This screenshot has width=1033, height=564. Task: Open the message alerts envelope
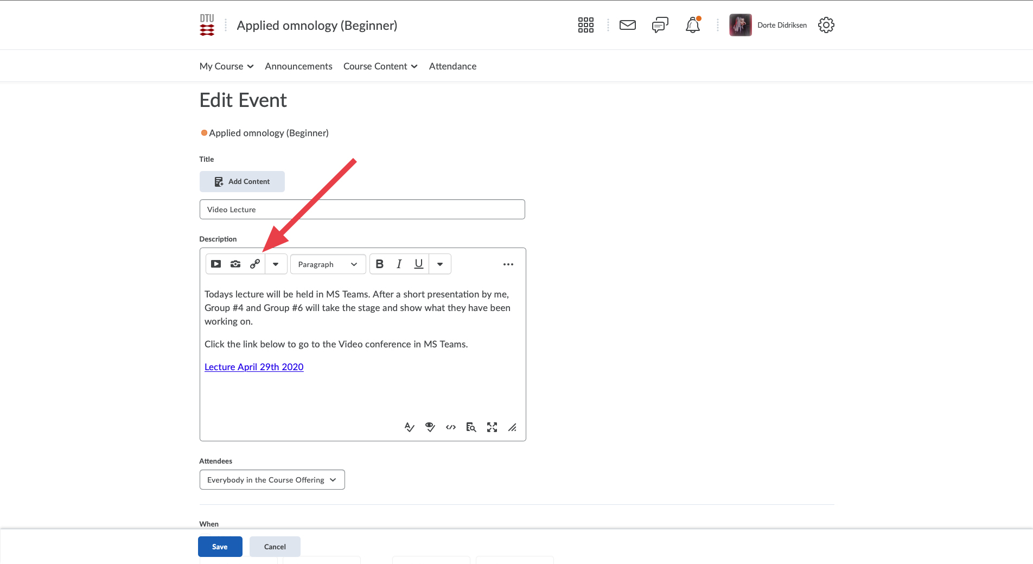[627, 24]
